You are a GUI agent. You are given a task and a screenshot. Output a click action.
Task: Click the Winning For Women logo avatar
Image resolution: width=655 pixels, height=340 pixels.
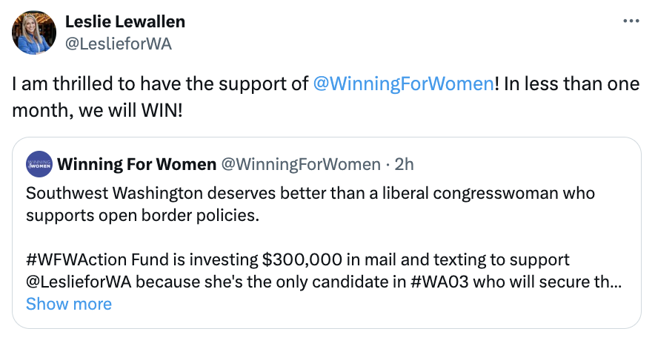point(39,163)
